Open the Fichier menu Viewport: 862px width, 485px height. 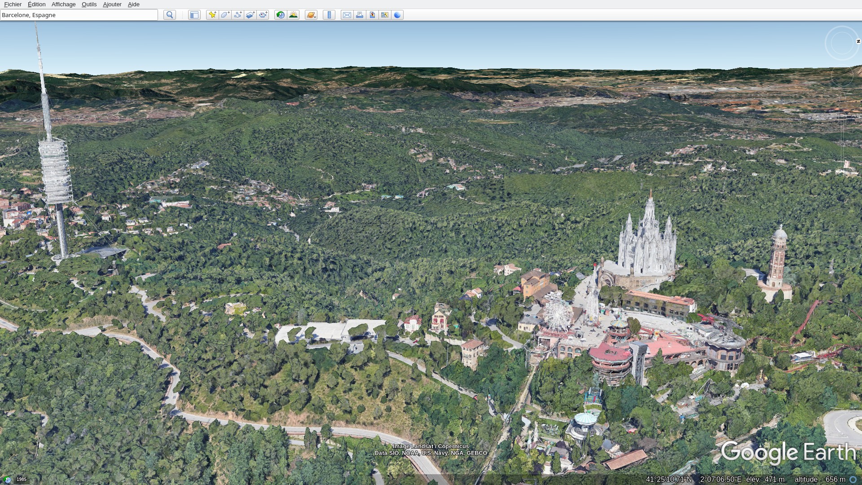pyautogui.click(x=13, y=4)
